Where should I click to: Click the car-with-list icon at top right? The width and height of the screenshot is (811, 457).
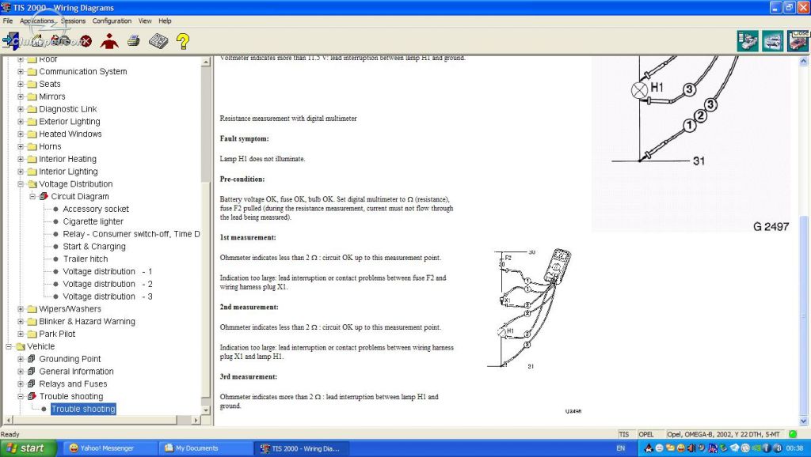click(748, 41)
